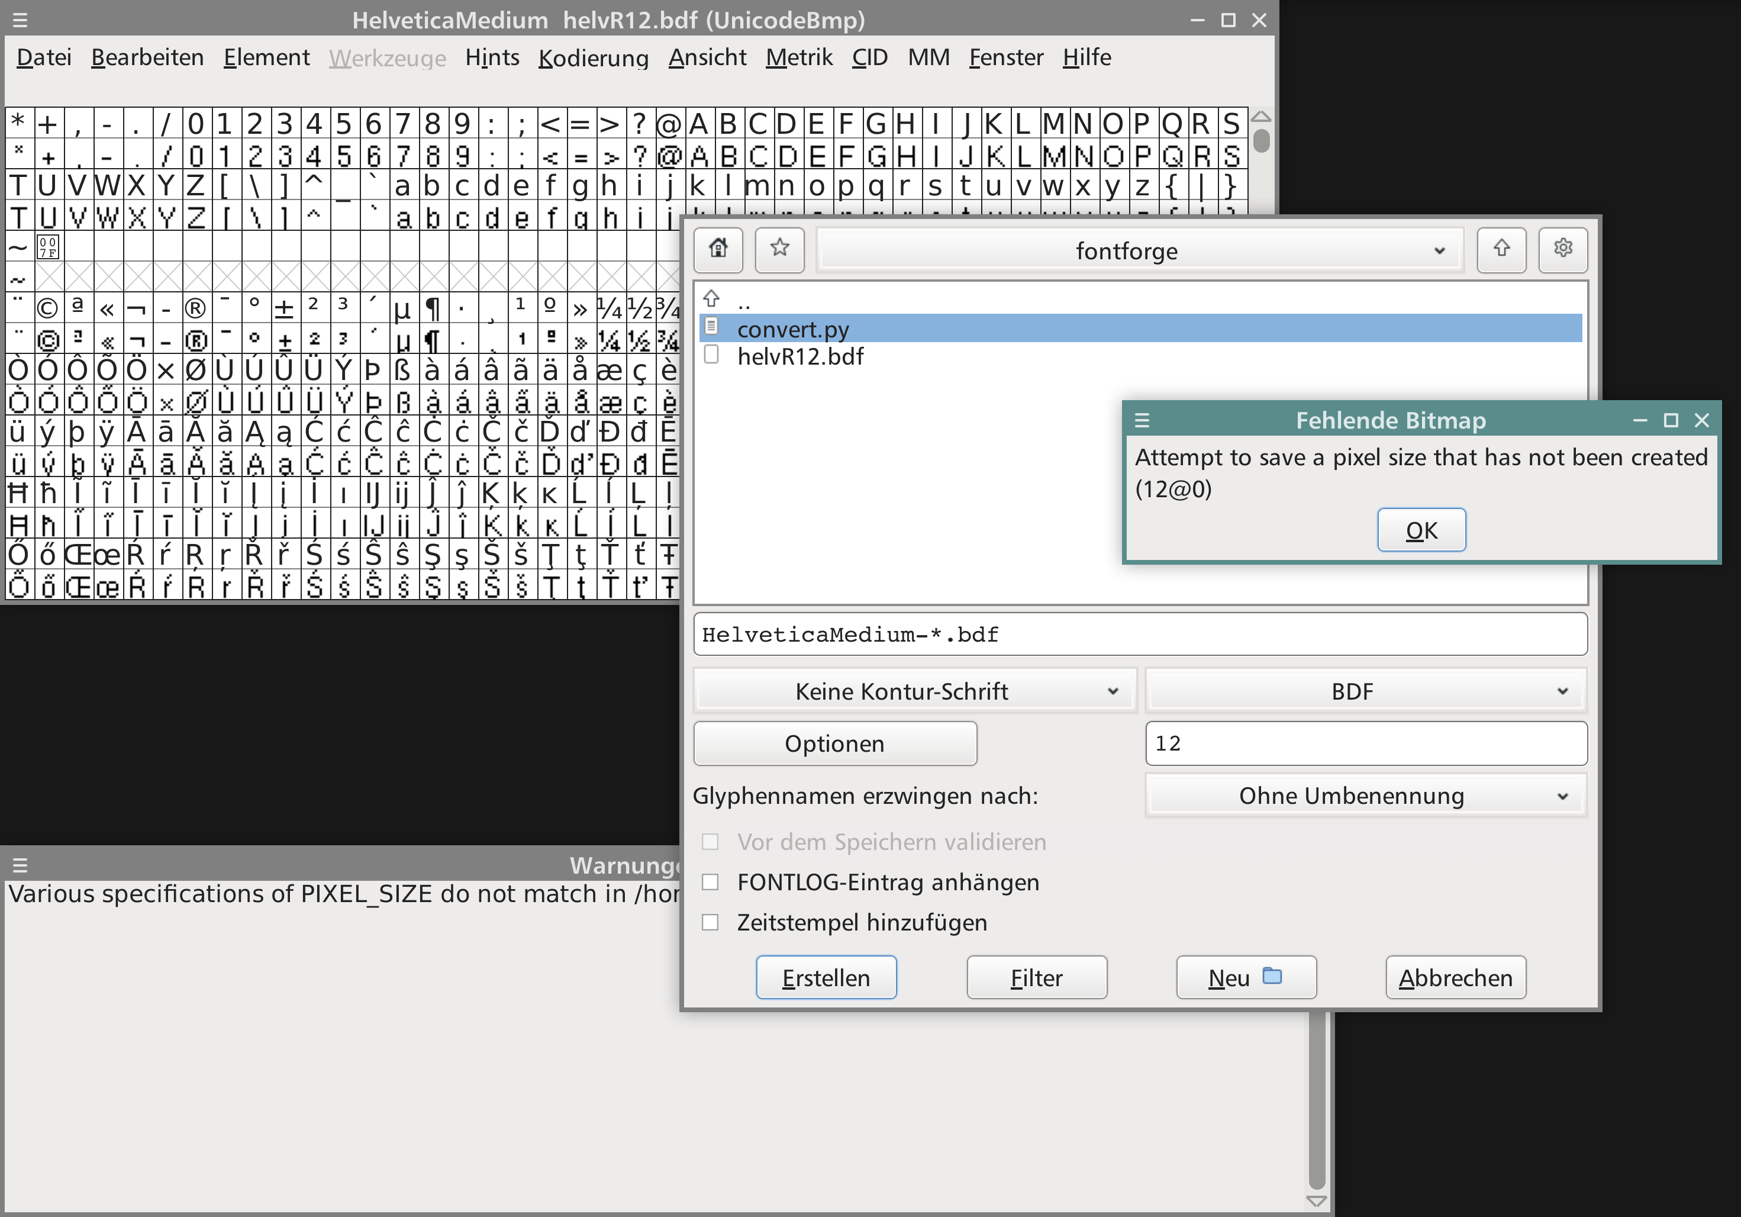
Task: Click the parent directory arrow in the file list
Action: tap(711, 299)
